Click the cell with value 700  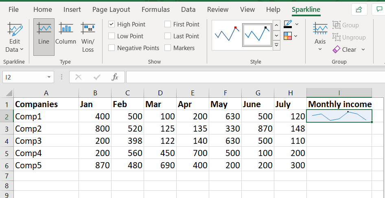click(193, 153)
